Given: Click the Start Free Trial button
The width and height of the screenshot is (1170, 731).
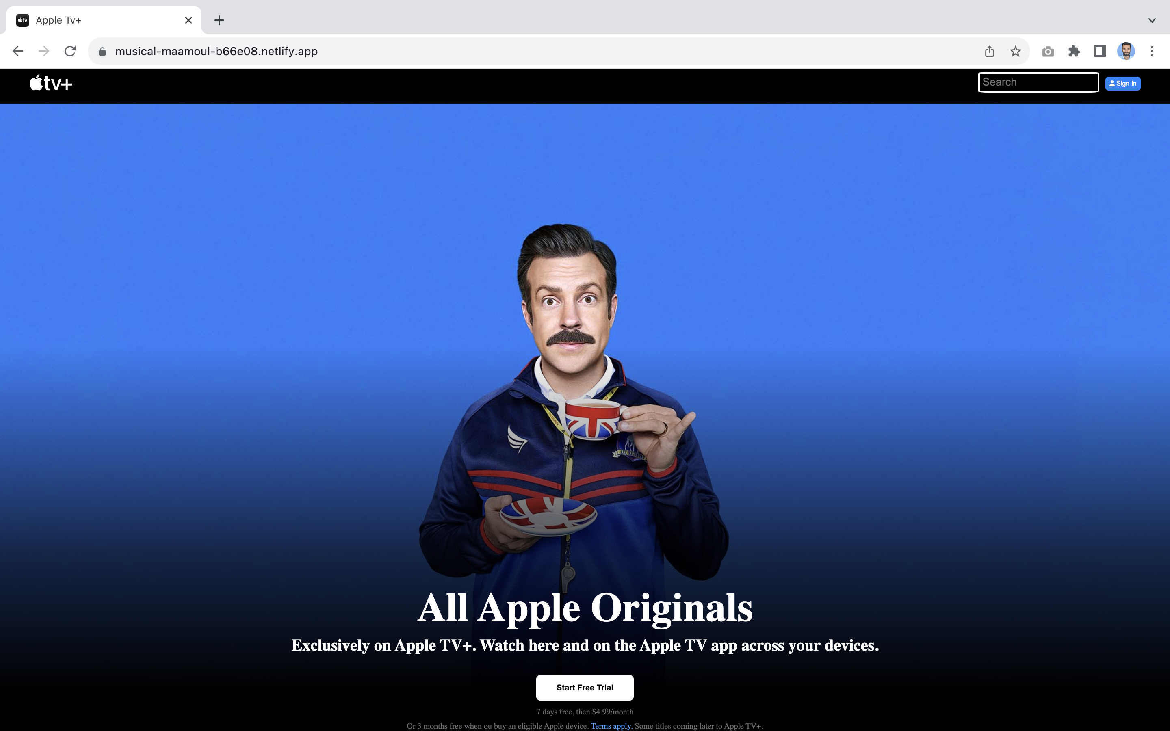Looking at the screenshot, I should click(x=585, y=688).
